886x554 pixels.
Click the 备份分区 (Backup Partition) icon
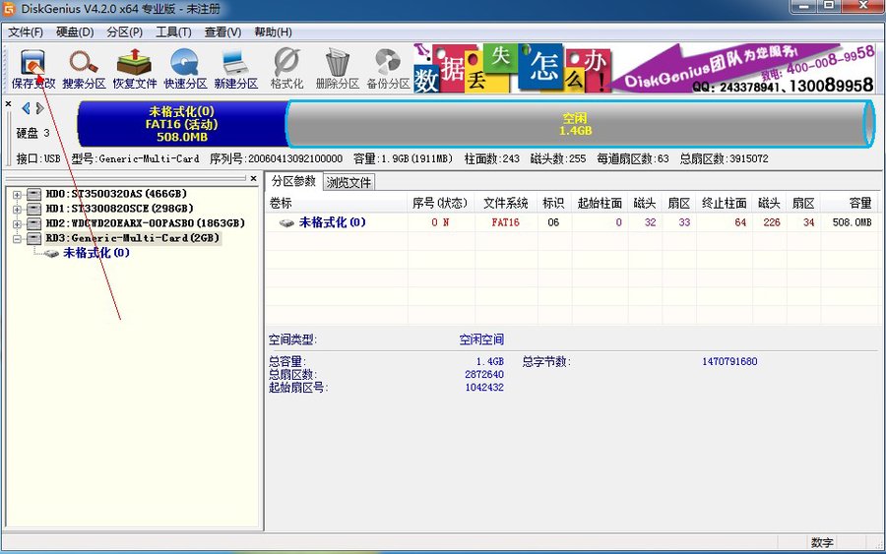point(387,69)
